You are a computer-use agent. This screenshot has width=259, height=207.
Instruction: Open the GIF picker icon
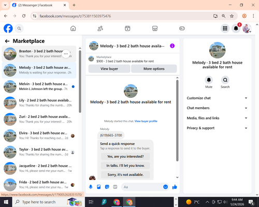point(115,187)
